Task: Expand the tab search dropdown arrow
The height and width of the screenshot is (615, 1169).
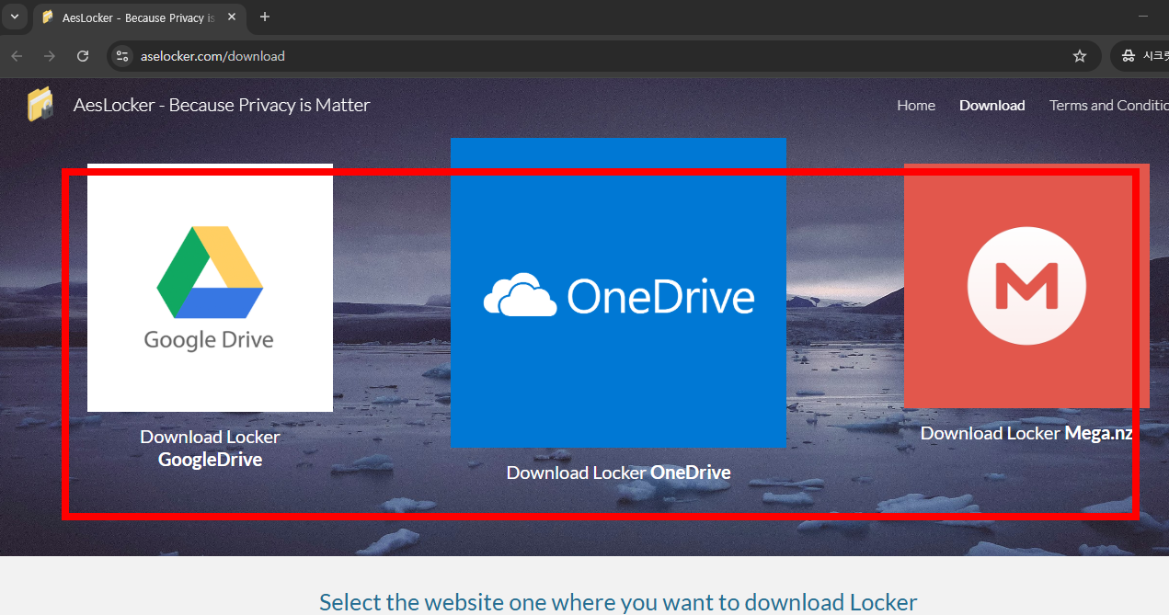Action: point(14,17)
